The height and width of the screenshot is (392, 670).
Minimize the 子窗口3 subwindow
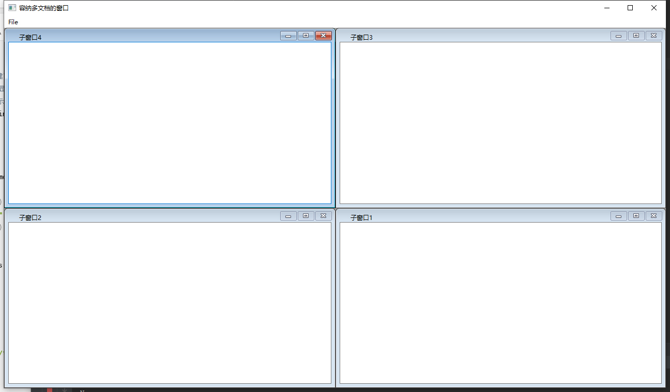pyautogui.click(x=619, y=36)
